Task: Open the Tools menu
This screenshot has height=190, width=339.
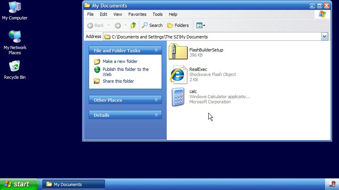Action: (158, 14)
